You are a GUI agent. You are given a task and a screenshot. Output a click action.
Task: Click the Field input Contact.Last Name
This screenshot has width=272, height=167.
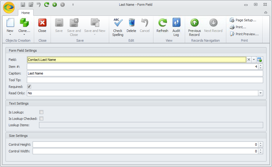137,60
